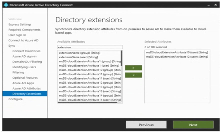Open the Welcome step in sidebar
222x133 pixels.
[15, 19]
